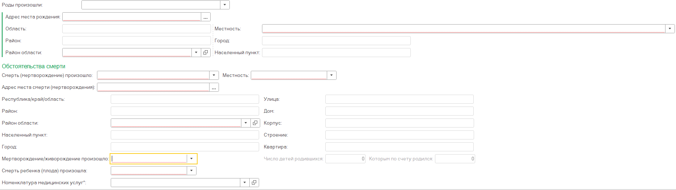The height and width of the screenshot is (190, 676).
Task: Expand Смерть ребенка (плода) произошла dropdown
Action: (x=191, y=171)
